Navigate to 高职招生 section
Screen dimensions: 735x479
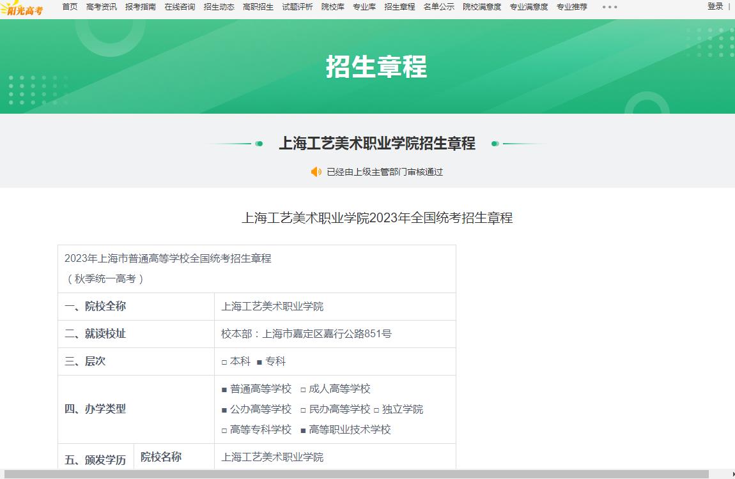258,6
